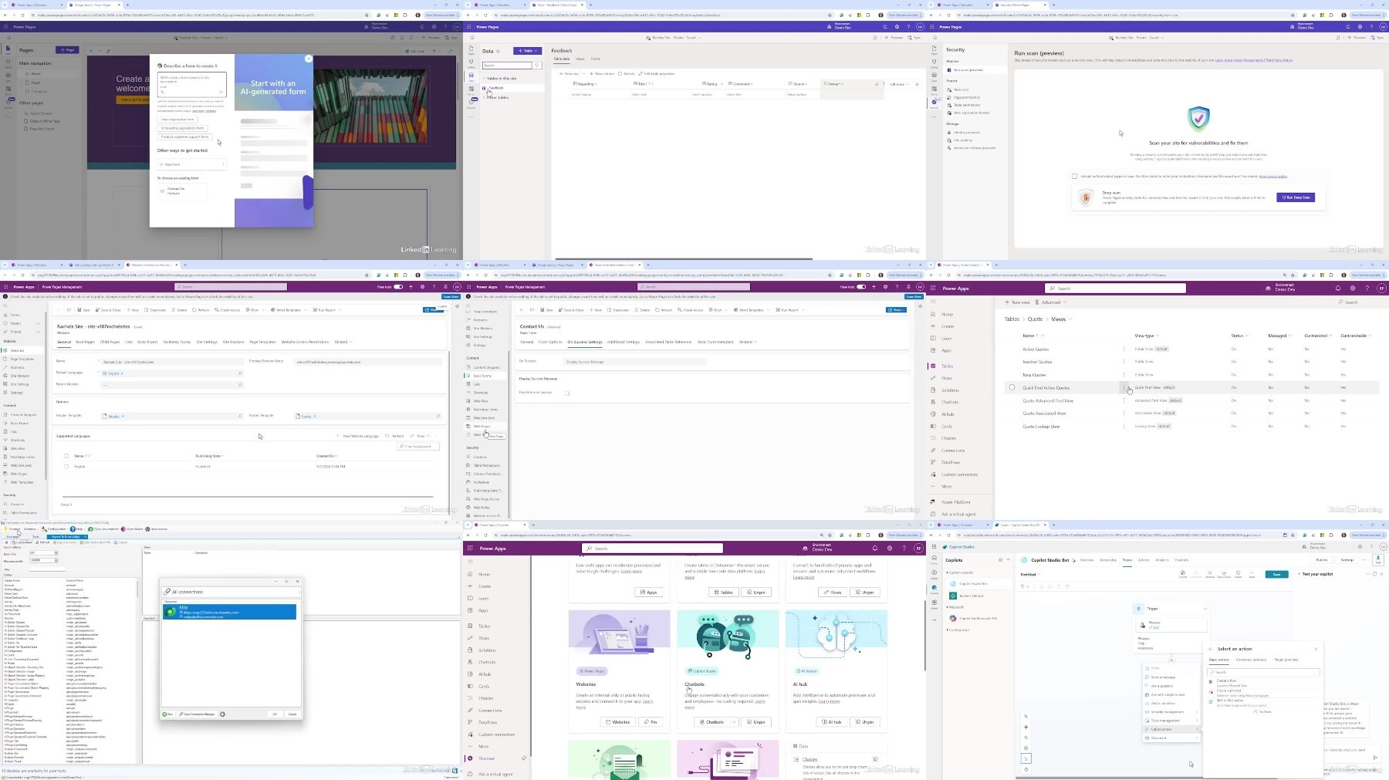1389x780 pixels.
Task: Open app launcher waffle in Quote views window
Action: pyautogui.click(x=933, y=289)
